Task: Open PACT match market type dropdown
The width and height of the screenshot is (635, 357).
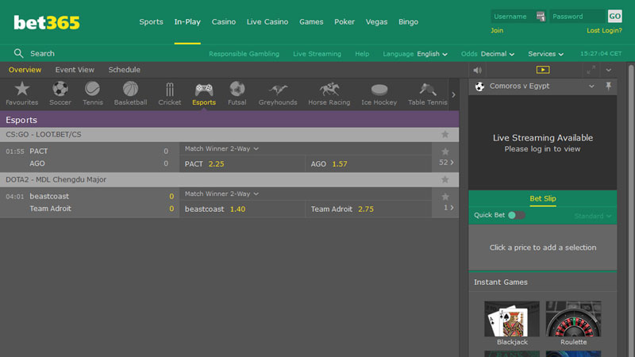Action: pos(221,148)
